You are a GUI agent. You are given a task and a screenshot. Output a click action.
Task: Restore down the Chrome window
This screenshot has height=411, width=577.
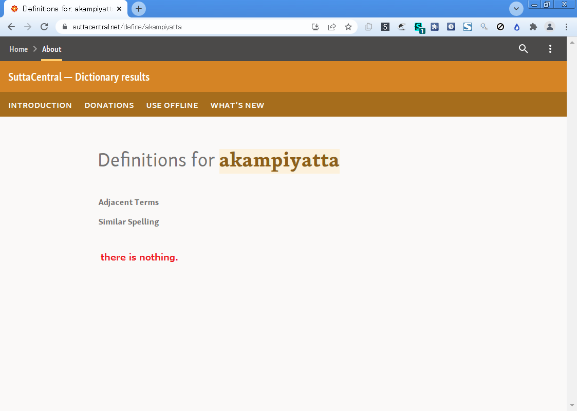pyautogui.click(x=547, y=5)
